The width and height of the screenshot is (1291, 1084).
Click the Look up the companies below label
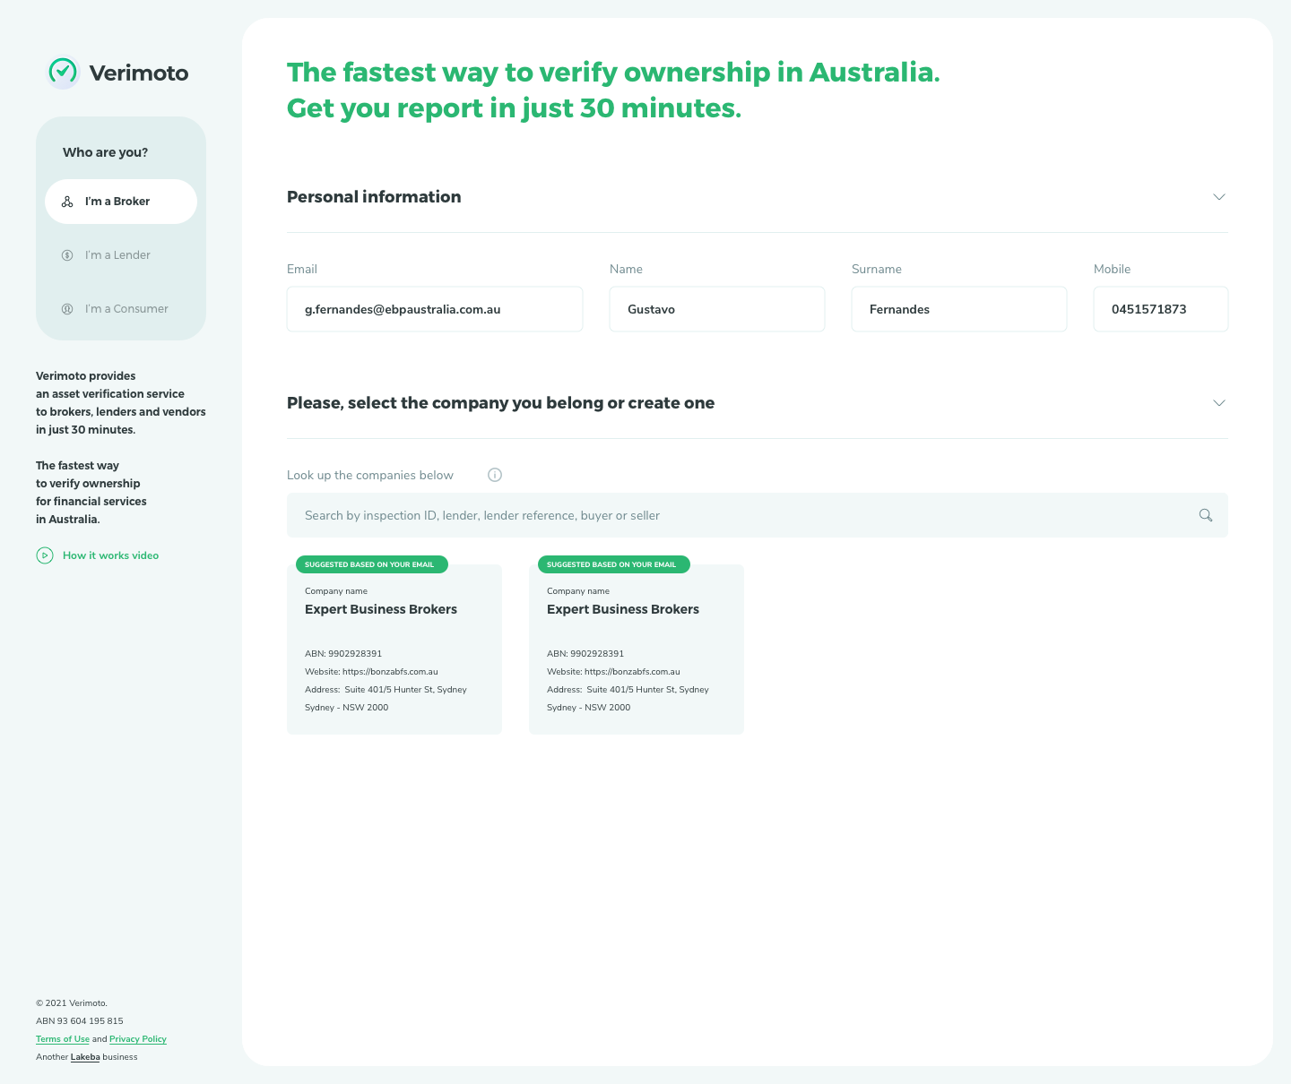point(370,475)
